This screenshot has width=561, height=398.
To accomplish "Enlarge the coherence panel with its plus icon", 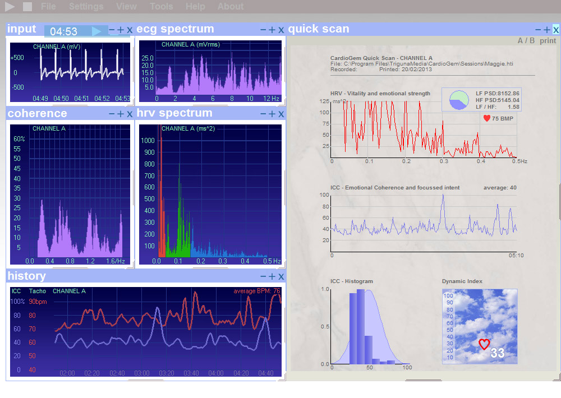I will pos(121,114).
